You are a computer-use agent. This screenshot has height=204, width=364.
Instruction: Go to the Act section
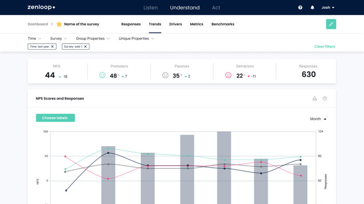tap(216, 7)
